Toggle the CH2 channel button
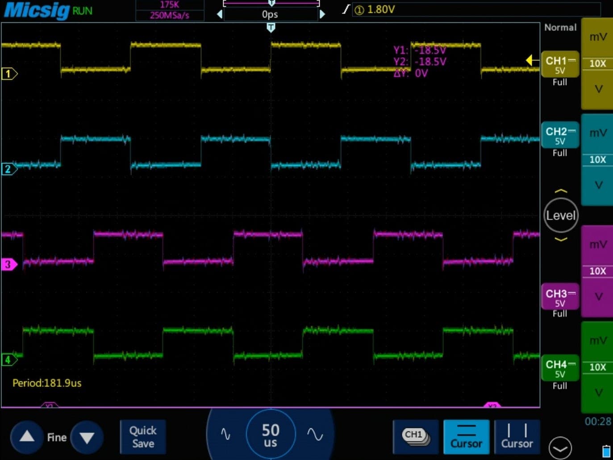 560,135
